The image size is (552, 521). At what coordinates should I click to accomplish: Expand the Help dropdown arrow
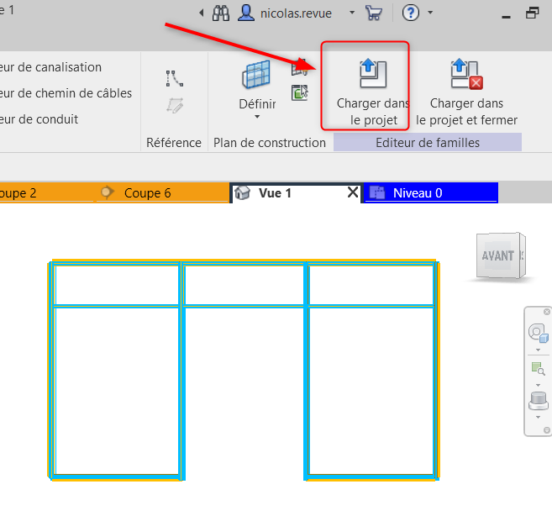click(x=430, y=13)
